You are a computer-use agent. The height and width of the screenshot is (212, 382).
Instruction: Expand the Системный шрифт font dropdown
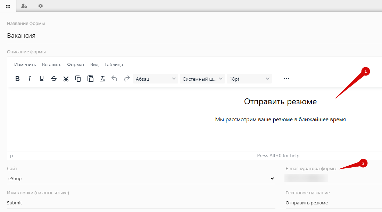click(x=202, y=79)
